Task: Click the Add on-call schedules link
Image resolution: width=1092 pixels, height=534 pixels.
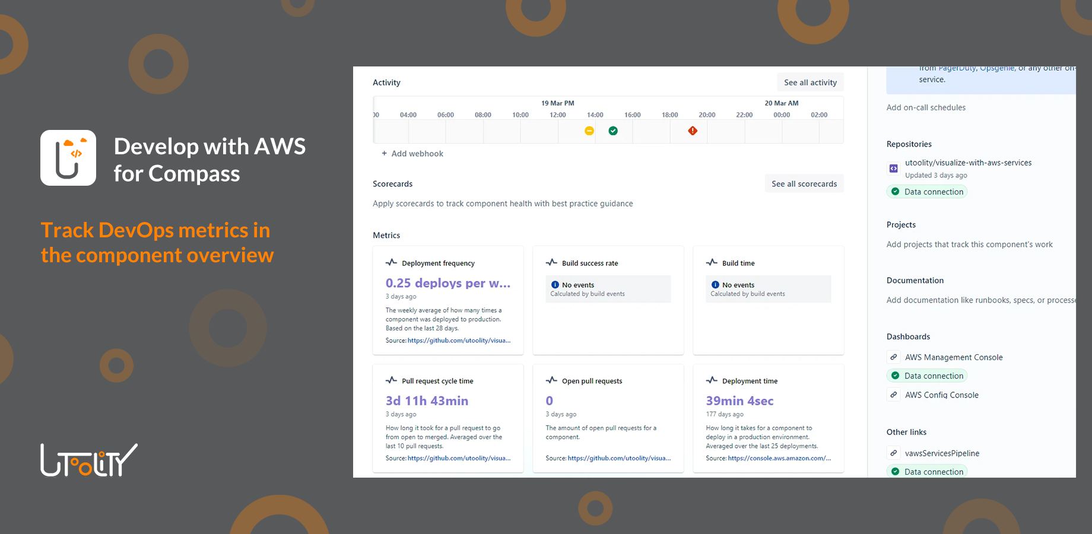Action: click(x=926, y=107)
